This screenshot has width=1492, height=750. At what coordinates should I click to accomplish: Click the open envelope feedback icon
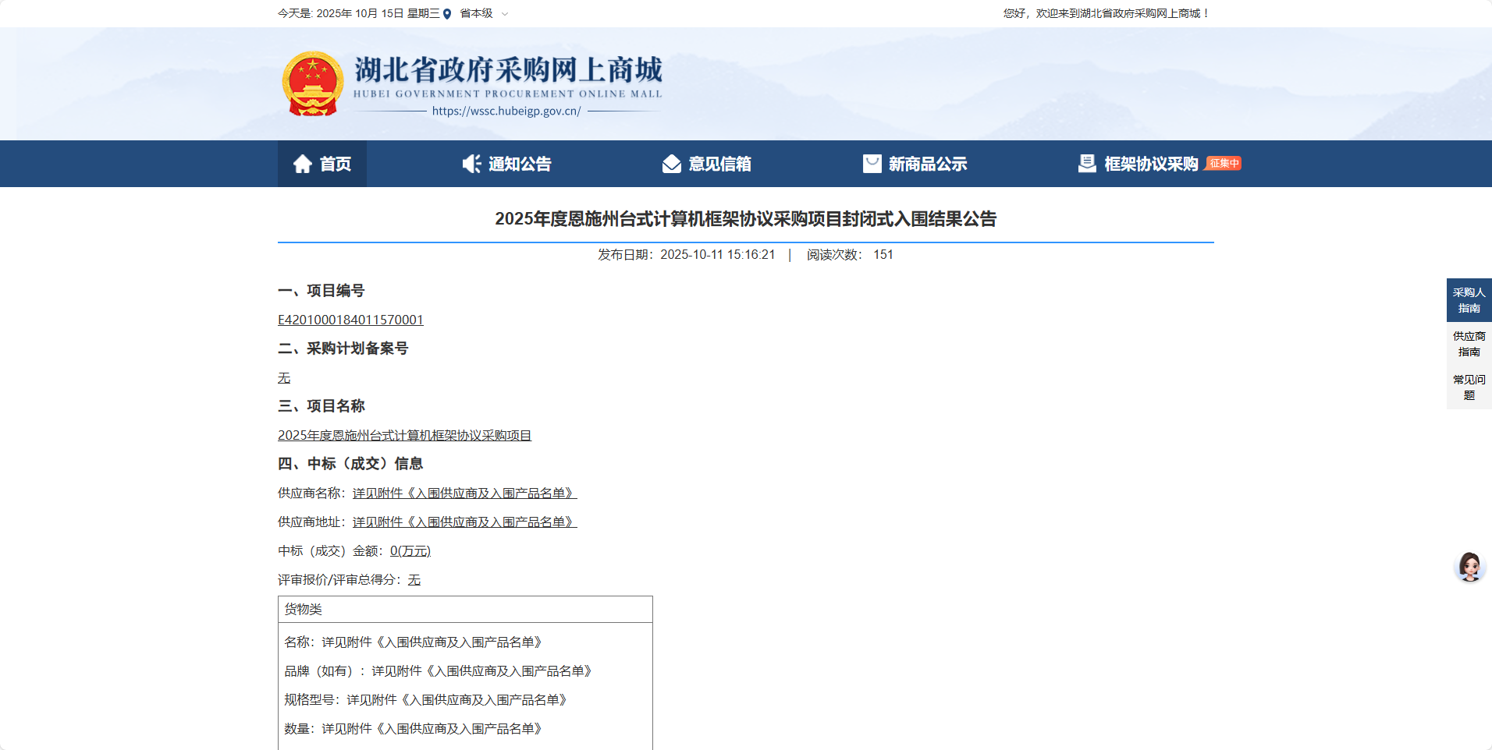point(671,164)
